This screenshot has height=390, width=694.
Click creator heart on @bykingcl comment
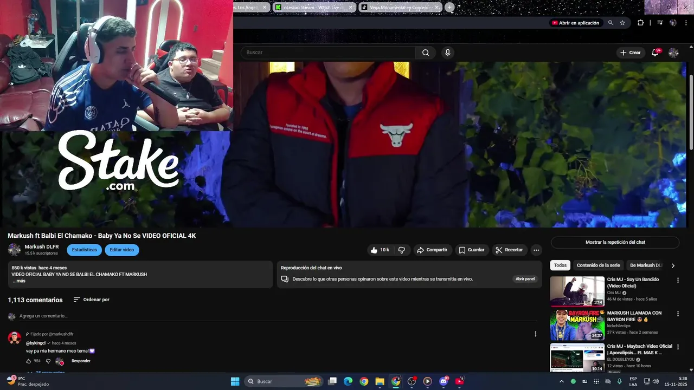(x=60, y=361)
